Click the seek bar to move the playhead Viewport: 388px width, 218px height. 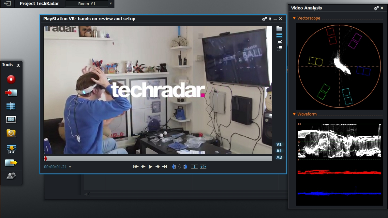pyautogui.click(x=157, y=158)
